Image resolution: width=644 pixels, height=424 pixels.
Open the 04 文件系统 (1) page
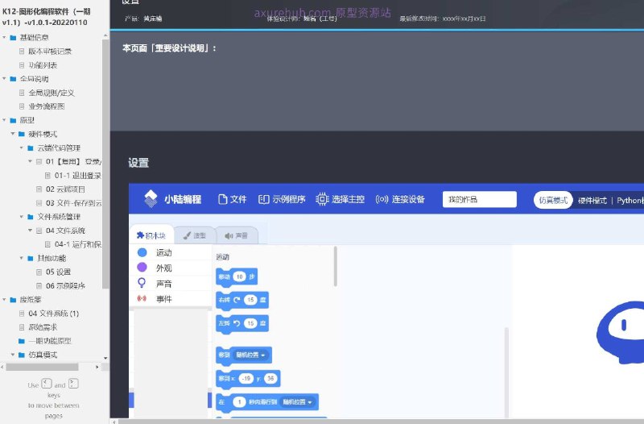[53, 314]
